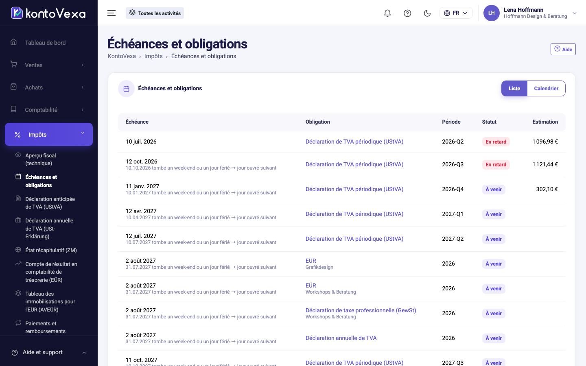586x366 pixels.
Task: Open the notifications bell
Action: pyautogui.click(x=387, y=13)
